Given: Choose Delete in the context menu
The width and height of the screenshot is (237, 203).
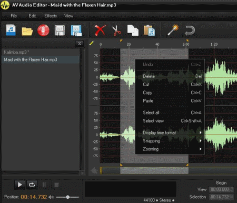Looking at the screenshot, I should (170, 76).
